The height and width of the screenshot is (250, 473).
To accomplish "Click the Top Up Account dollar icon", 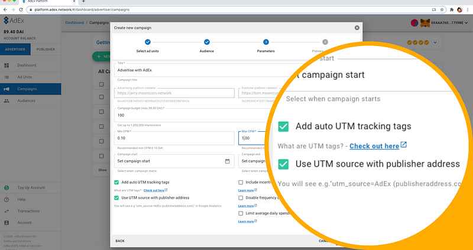I will [x=7, y=187].
